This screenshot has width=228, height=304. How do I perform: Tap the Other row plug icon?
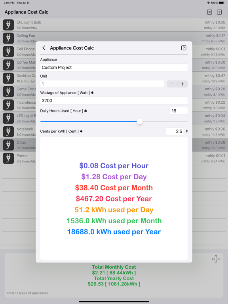(8, 145)
